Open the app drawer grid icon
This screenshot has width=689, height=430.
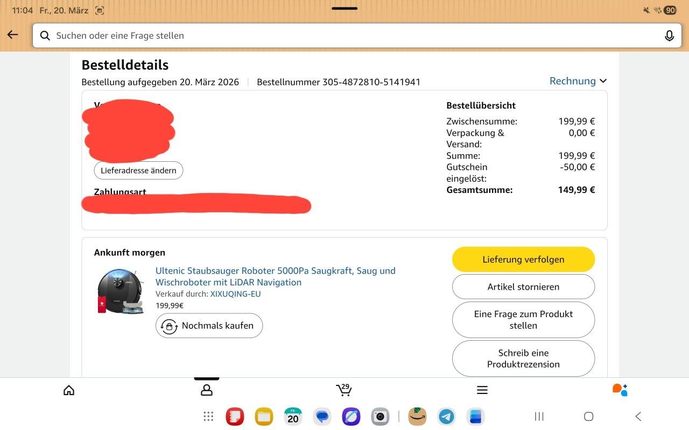(x=208, y=417)
